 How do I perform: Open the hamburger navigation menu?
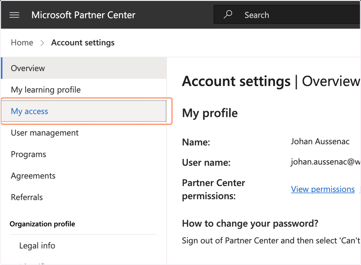pyautogui.click(x=14, y=15)
